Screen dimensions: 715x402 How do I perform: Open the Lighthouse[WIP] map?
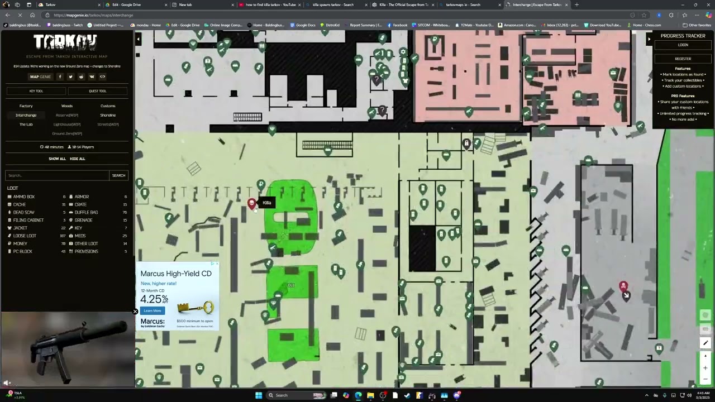[67, 124]
